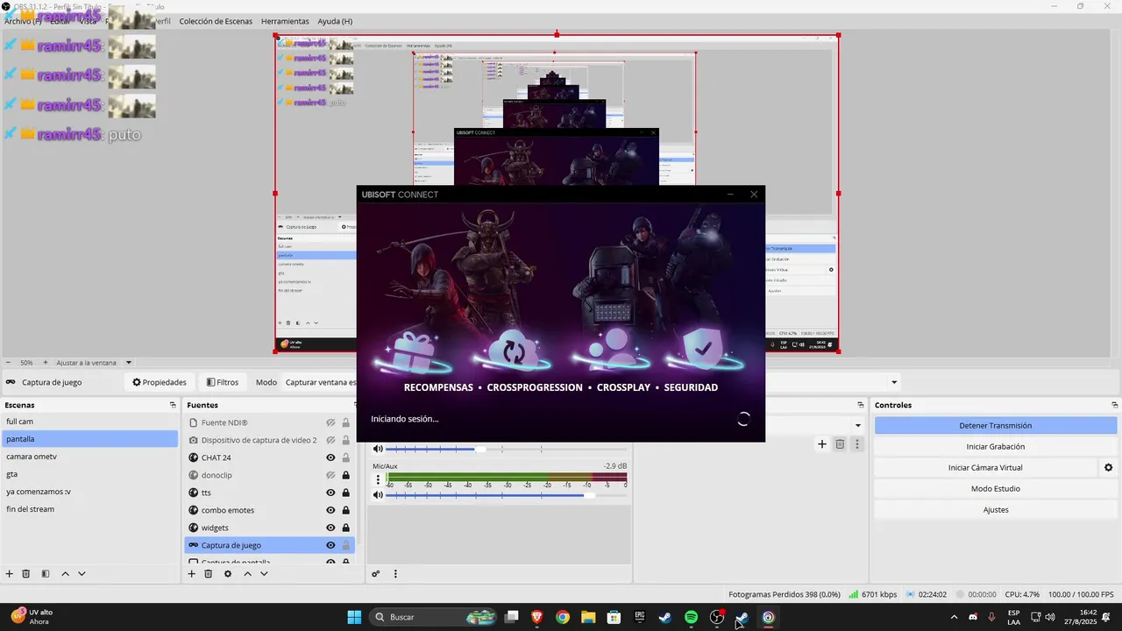Select the gta scene

[x=89, y=474]
